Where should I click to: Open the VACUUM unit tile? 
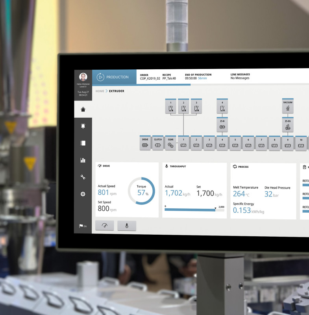coord(288,106)
